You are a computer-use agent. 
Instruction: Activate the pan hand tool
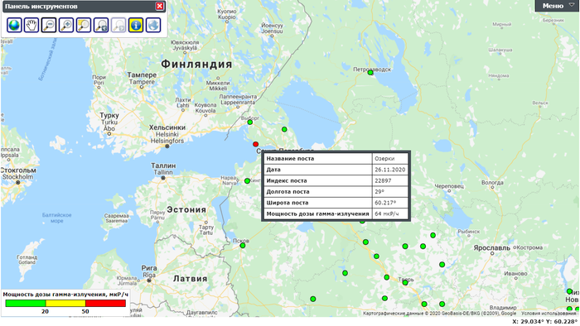tap(31, 25)
